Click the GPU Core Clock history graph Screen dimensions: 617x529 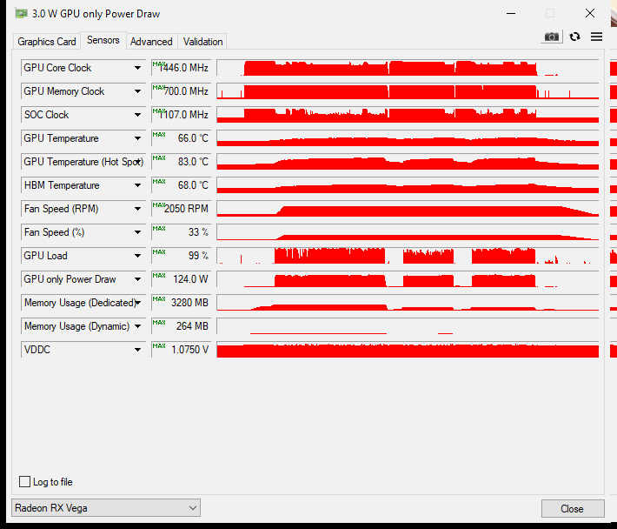tap(408, 68)
